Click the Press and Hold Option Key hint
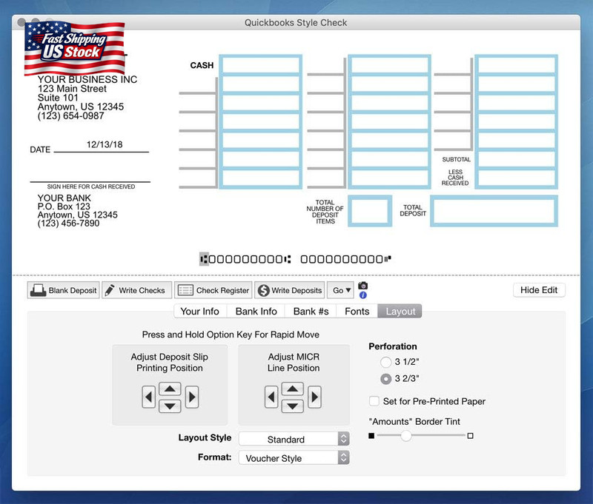Image resolution: width=593 pixels, height=504 pixels. pyautogui.click(x=231, y=335)
